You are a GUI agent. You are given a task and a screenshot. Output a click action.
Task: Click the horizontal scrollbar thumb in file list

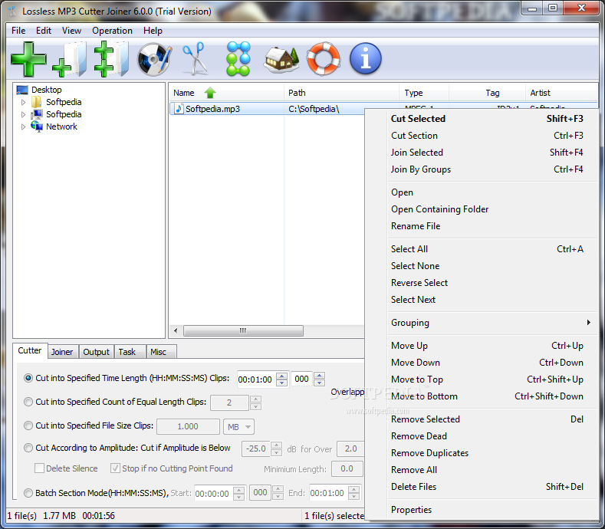click(x=243, y=330)
